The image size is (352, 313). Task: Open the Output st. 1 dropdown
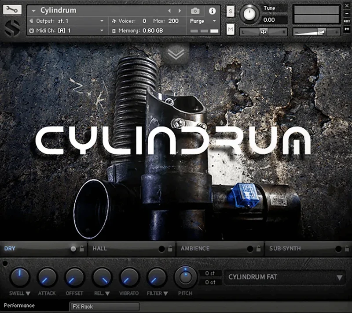pos(102,21)
